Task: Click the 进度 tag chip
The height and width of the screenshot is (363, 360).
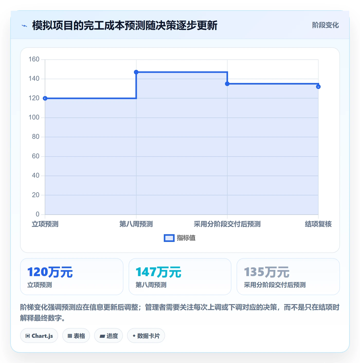Action: pos(109,335)
